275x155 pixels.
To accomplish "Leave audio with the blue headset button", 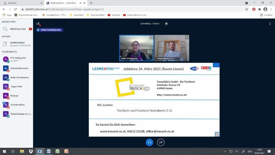I will [150, 142].
